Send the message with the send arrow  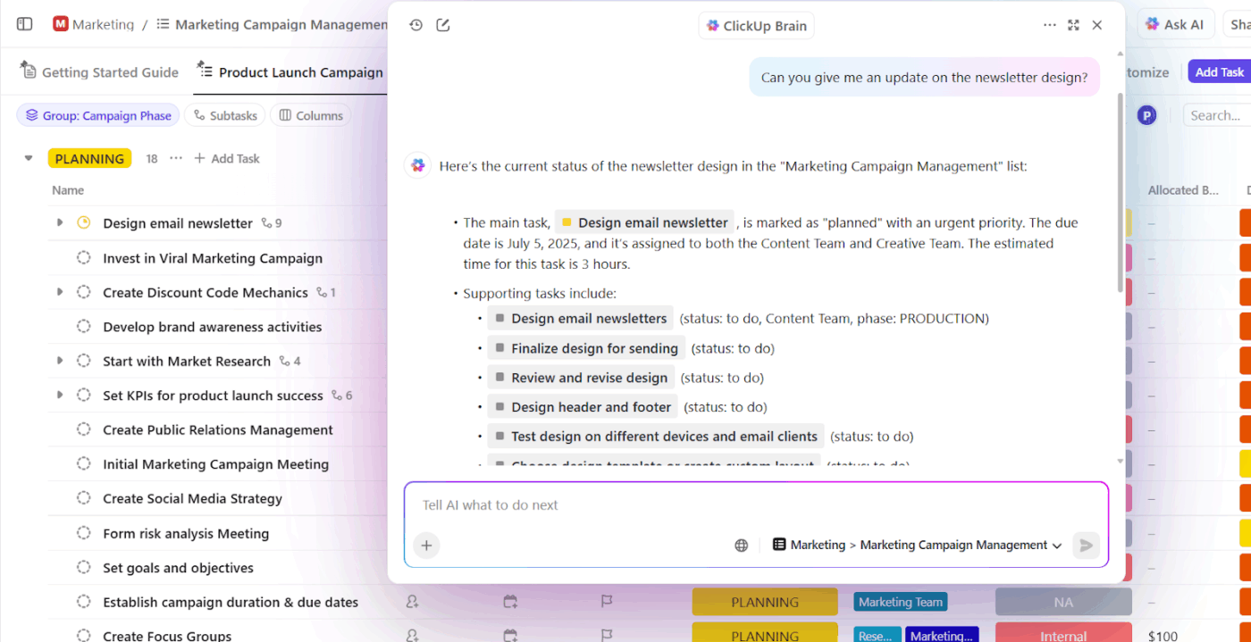click(1086, 545)
